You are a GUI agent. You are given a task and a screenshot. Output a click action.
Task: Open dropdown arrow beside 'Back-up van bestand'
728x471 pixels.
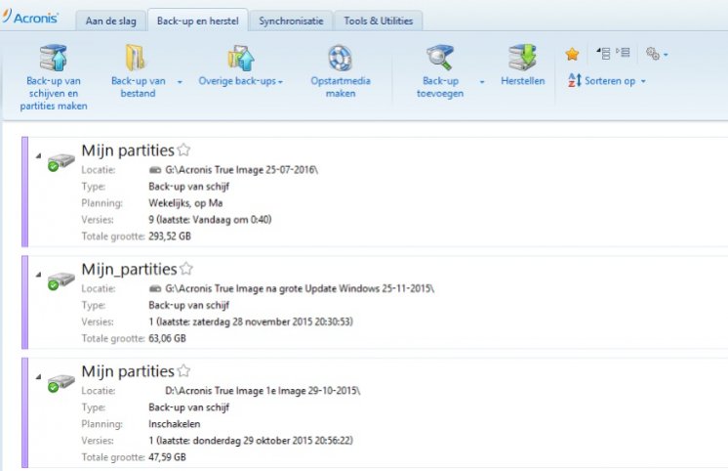[181, 81]
